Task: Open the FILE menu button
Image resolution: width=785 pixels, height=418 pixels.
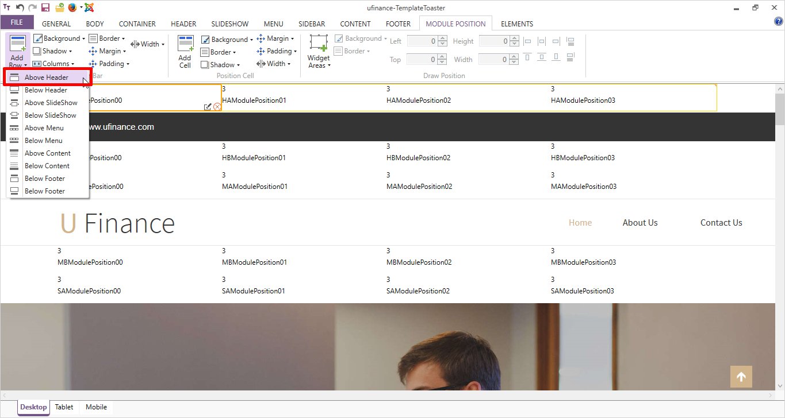Action: (17, 23)
